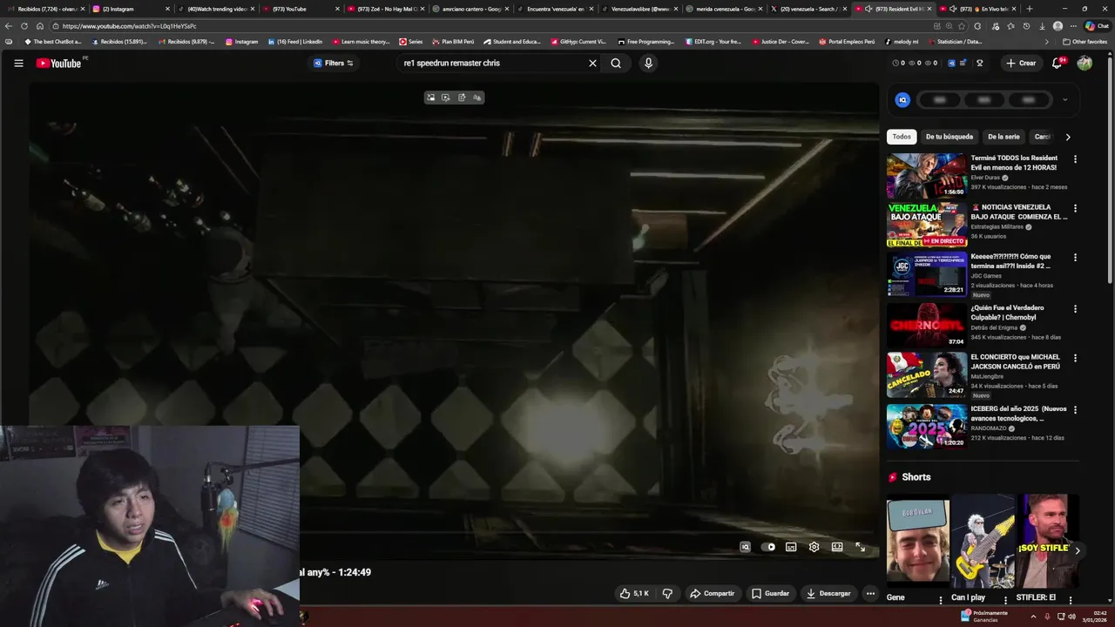This screenshot has height=627, width=1115.
Task: Click the trophy icon in header
Action: point(979,63)
